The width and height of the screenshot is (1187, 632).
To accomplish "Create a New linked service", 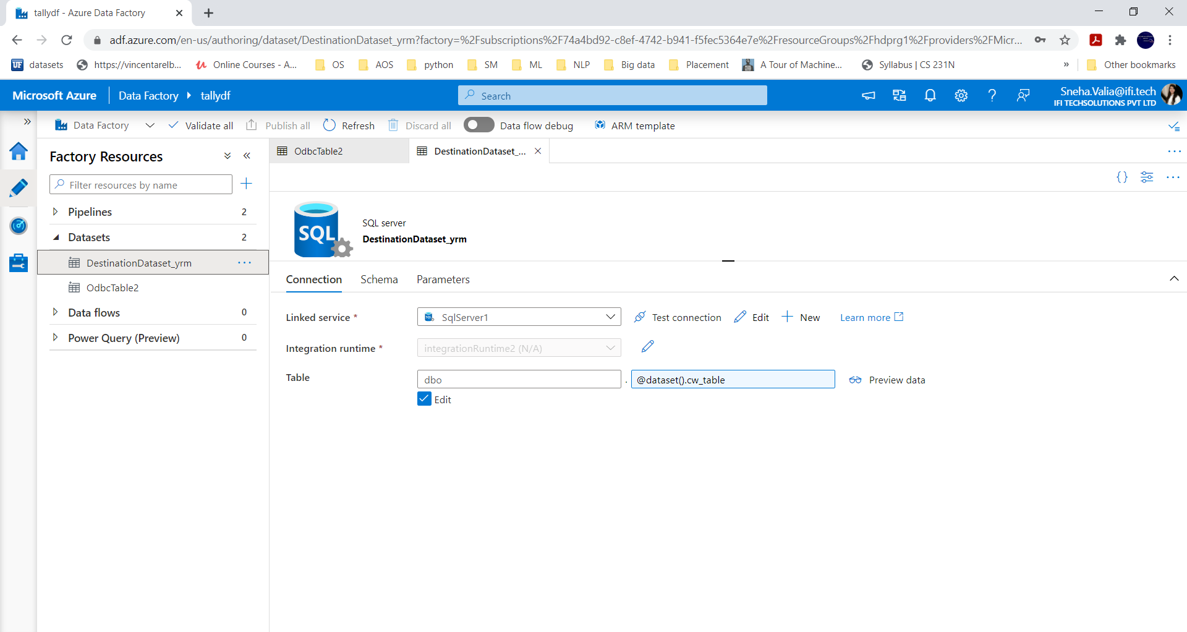I will [x=801, y=317].
